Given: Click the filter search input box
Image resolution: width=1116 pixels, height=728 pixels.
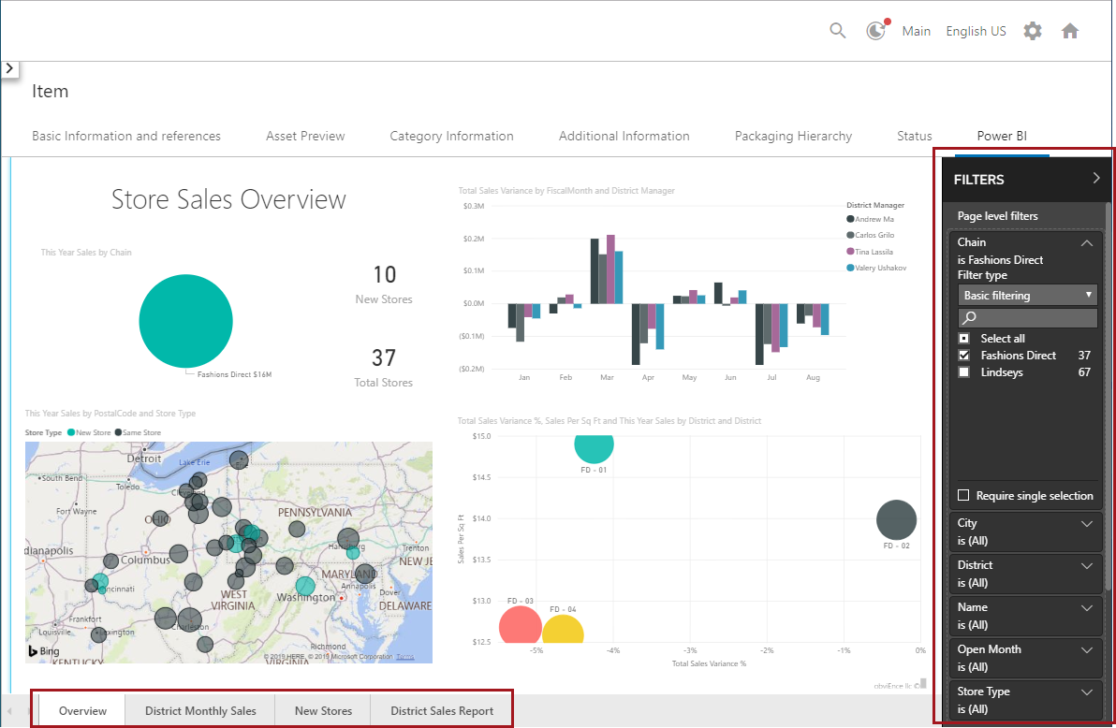Looking at the screenshot, I should tap(1035, 318).
